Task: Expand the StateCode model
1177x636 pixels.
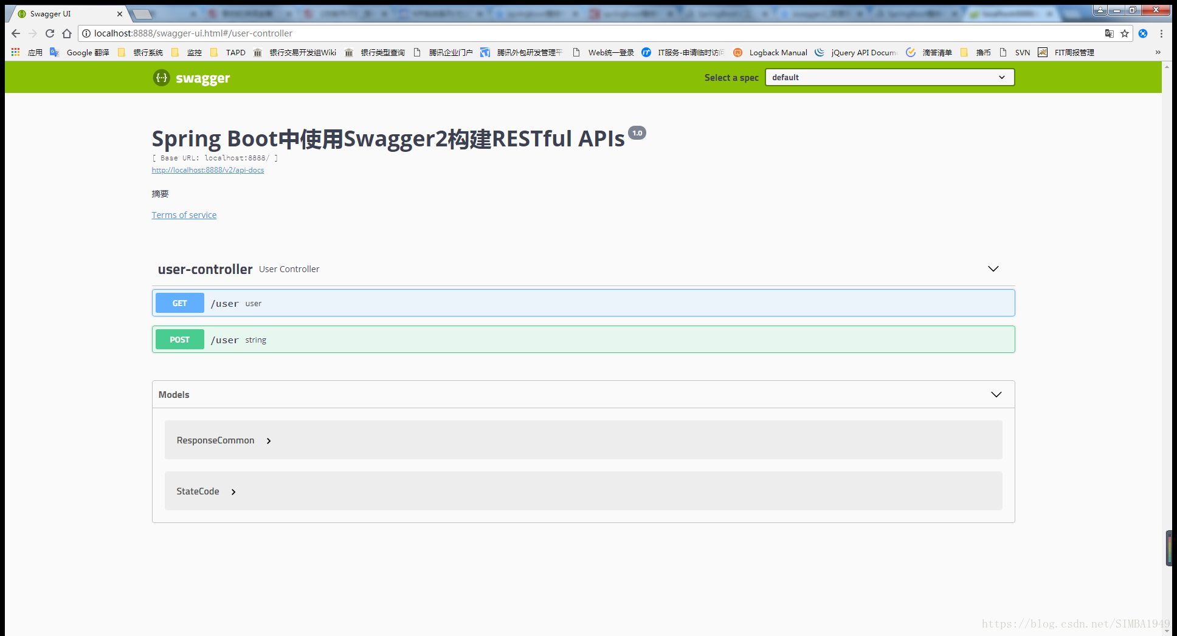Action: (x=206, y=491)
